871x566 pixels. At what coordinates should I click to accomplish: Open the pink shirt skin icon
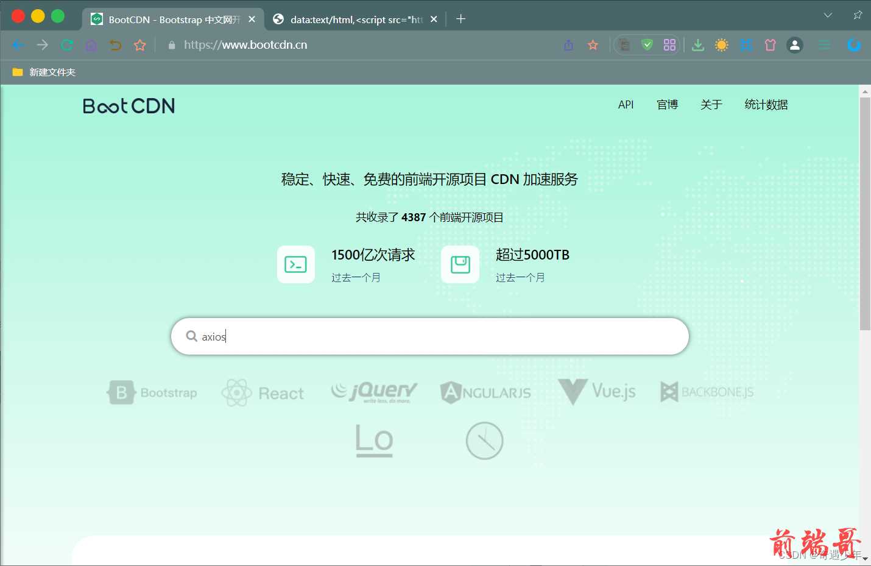770,45
